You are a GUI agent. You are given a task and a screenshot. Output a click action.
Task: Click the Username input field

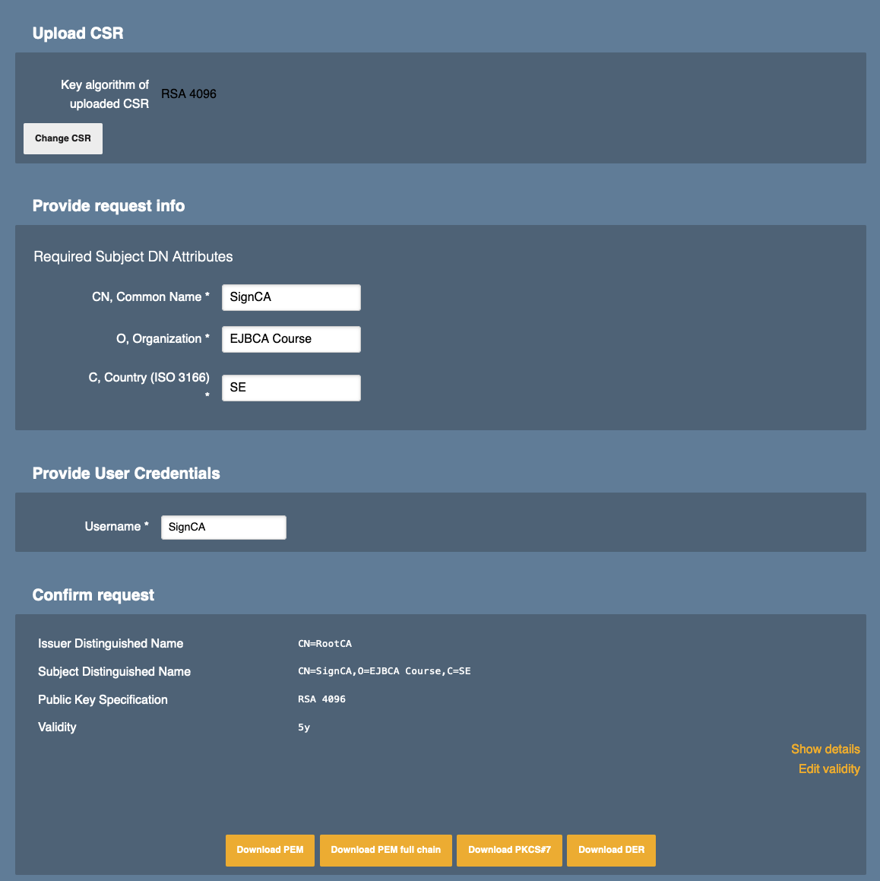pos(223,527)
